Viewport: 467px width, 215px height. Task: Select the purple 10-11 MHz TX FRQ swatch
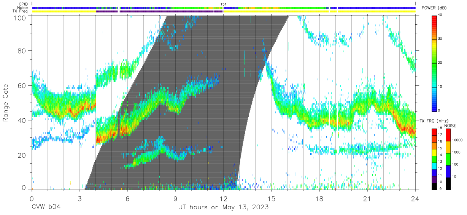point(434,179)
